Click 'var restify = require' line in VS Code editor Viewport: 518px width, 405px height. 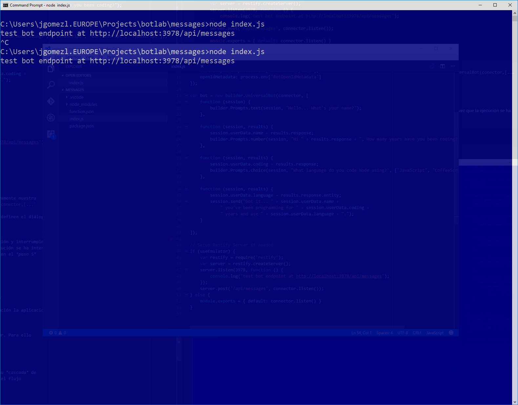[241, 258]
